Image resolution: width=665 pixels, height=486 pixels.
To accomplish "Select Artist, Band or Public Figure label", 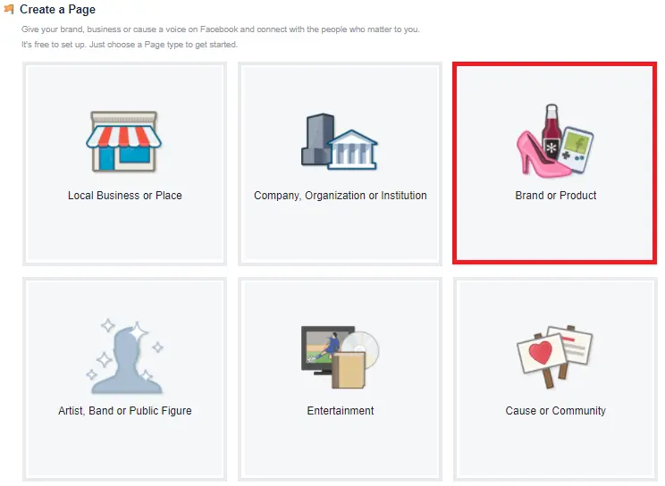I will point(125,411).
